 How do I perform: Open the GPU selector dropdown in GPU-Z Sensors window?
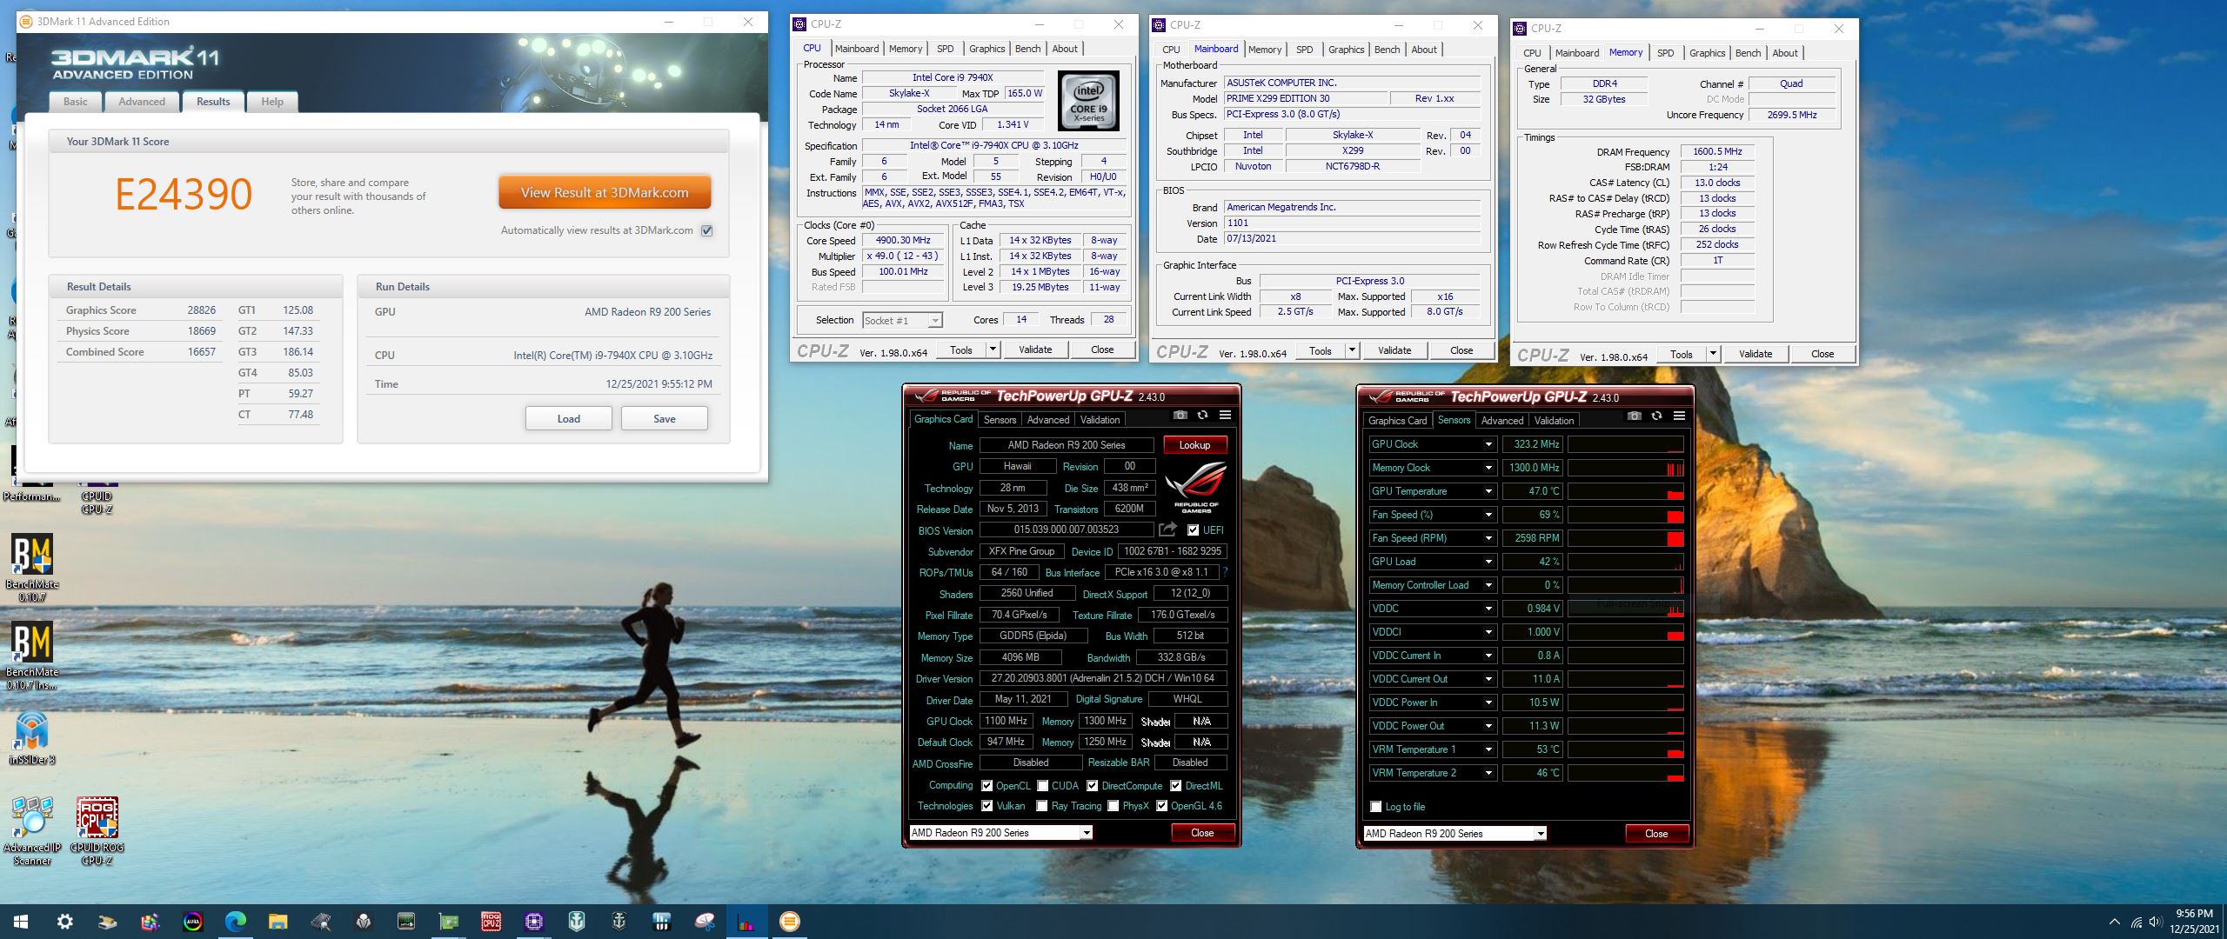coord(1541,834)
